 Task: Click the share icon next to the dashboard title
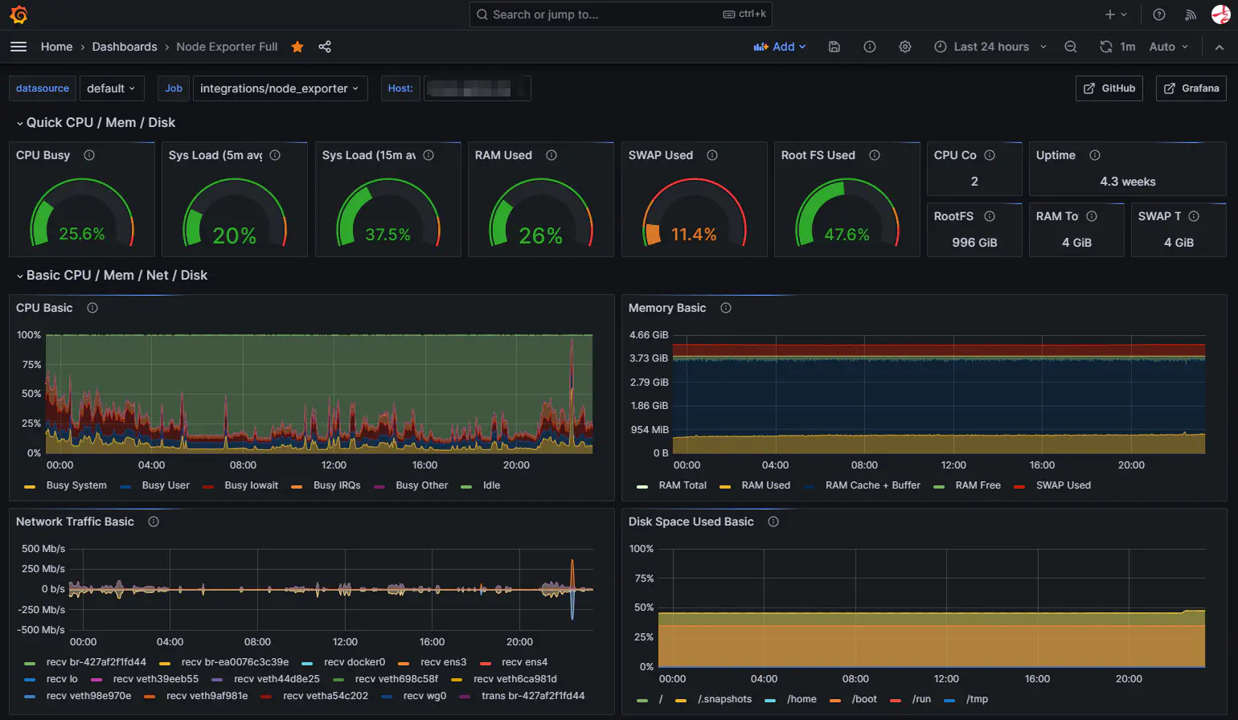coord(324,47)
